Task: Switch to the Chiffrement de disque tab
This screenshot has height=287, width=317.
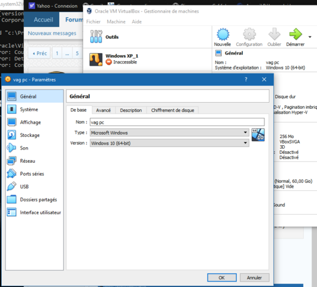Action: tap(172, 111)
